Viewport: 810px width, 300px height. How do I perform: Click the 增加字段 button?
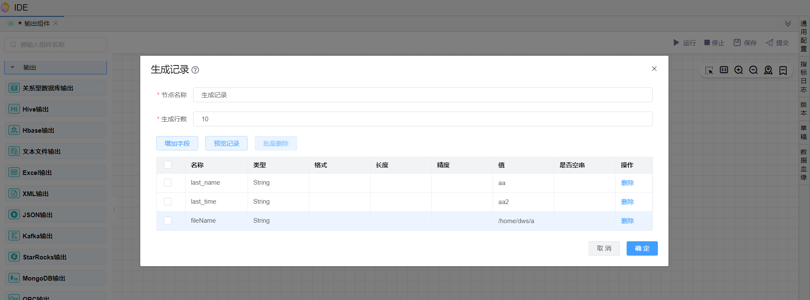177,143
